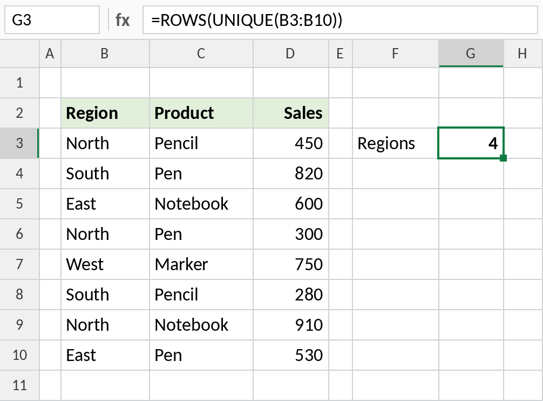Select column A header

(50, 54)
